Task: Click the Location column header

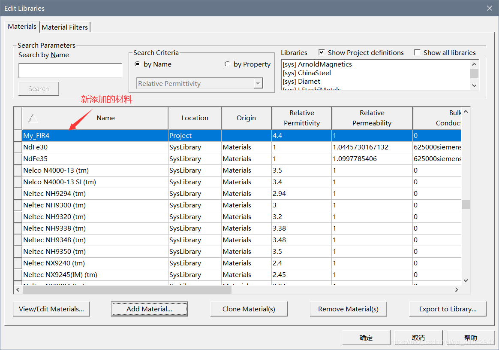Action: (195, 118)
